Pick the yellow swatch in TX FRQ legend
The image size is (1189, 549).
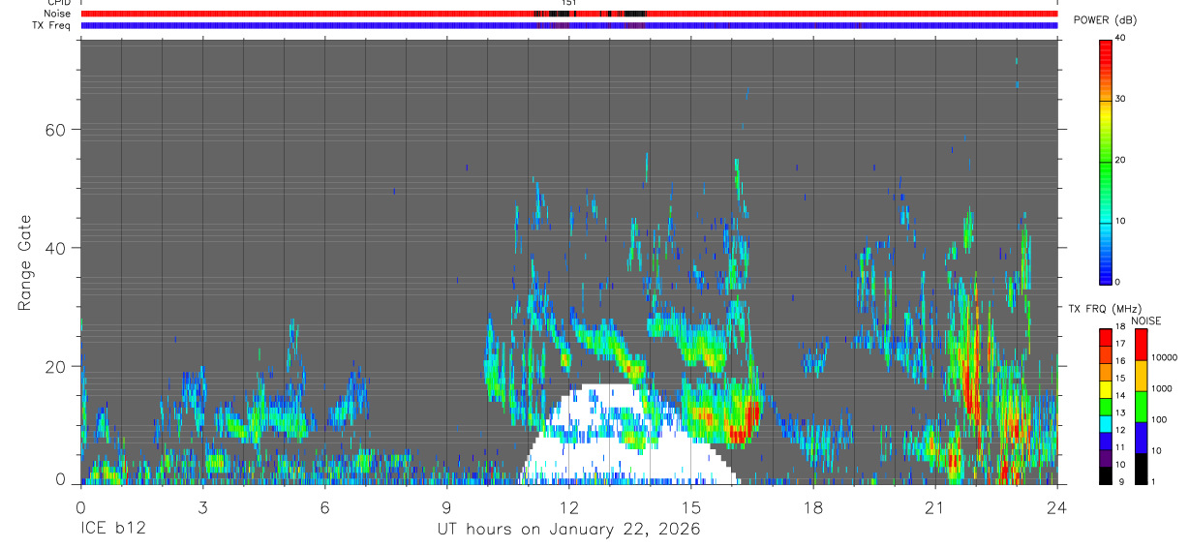pyautogui.click(x=1106, y=387)
